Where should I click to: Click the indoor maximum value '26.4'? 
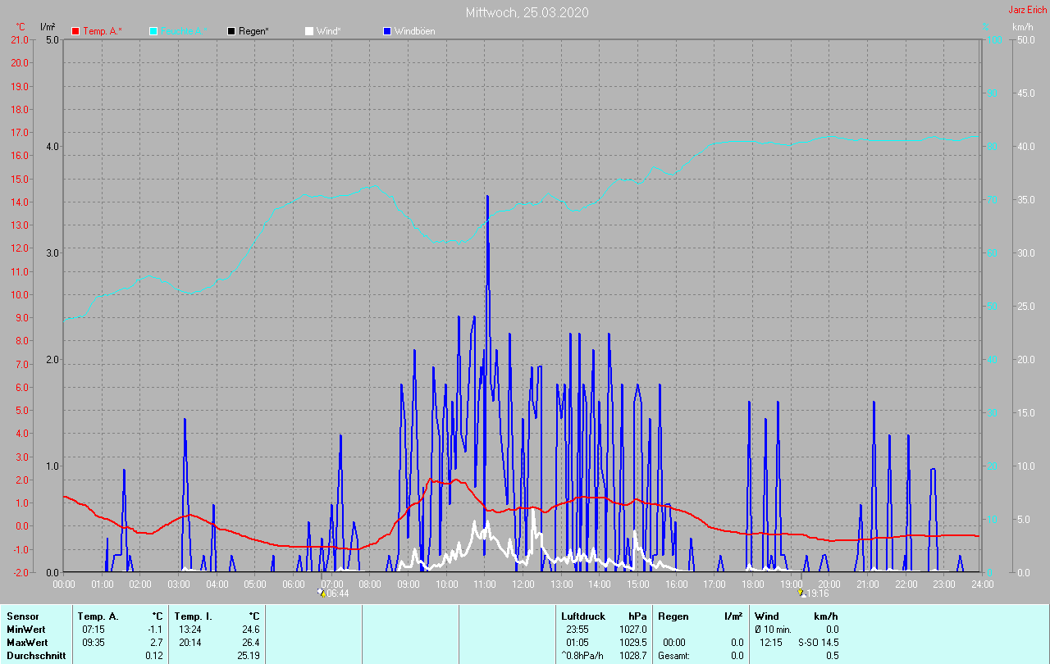pos(250,643)
